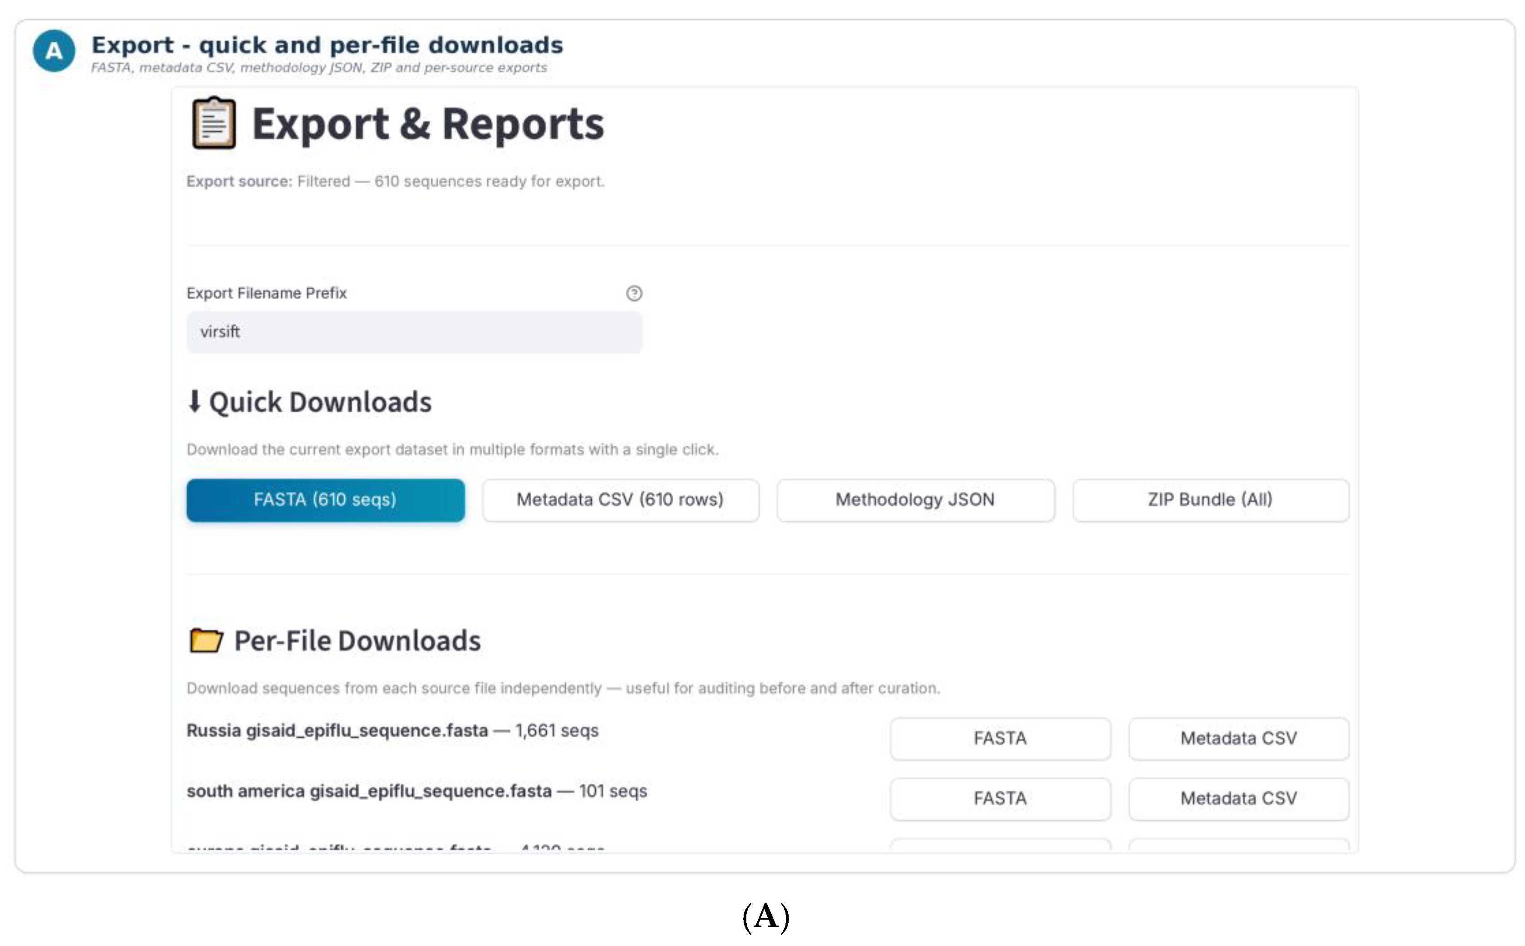Click the 'Download the current export dataset' description
1525x946 pixels.
click(x=453, y=449)
